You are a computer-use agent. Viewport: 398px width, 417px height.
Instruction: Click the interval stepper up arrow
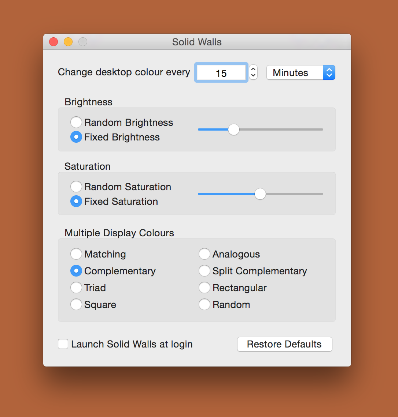[x=253, y=69]
